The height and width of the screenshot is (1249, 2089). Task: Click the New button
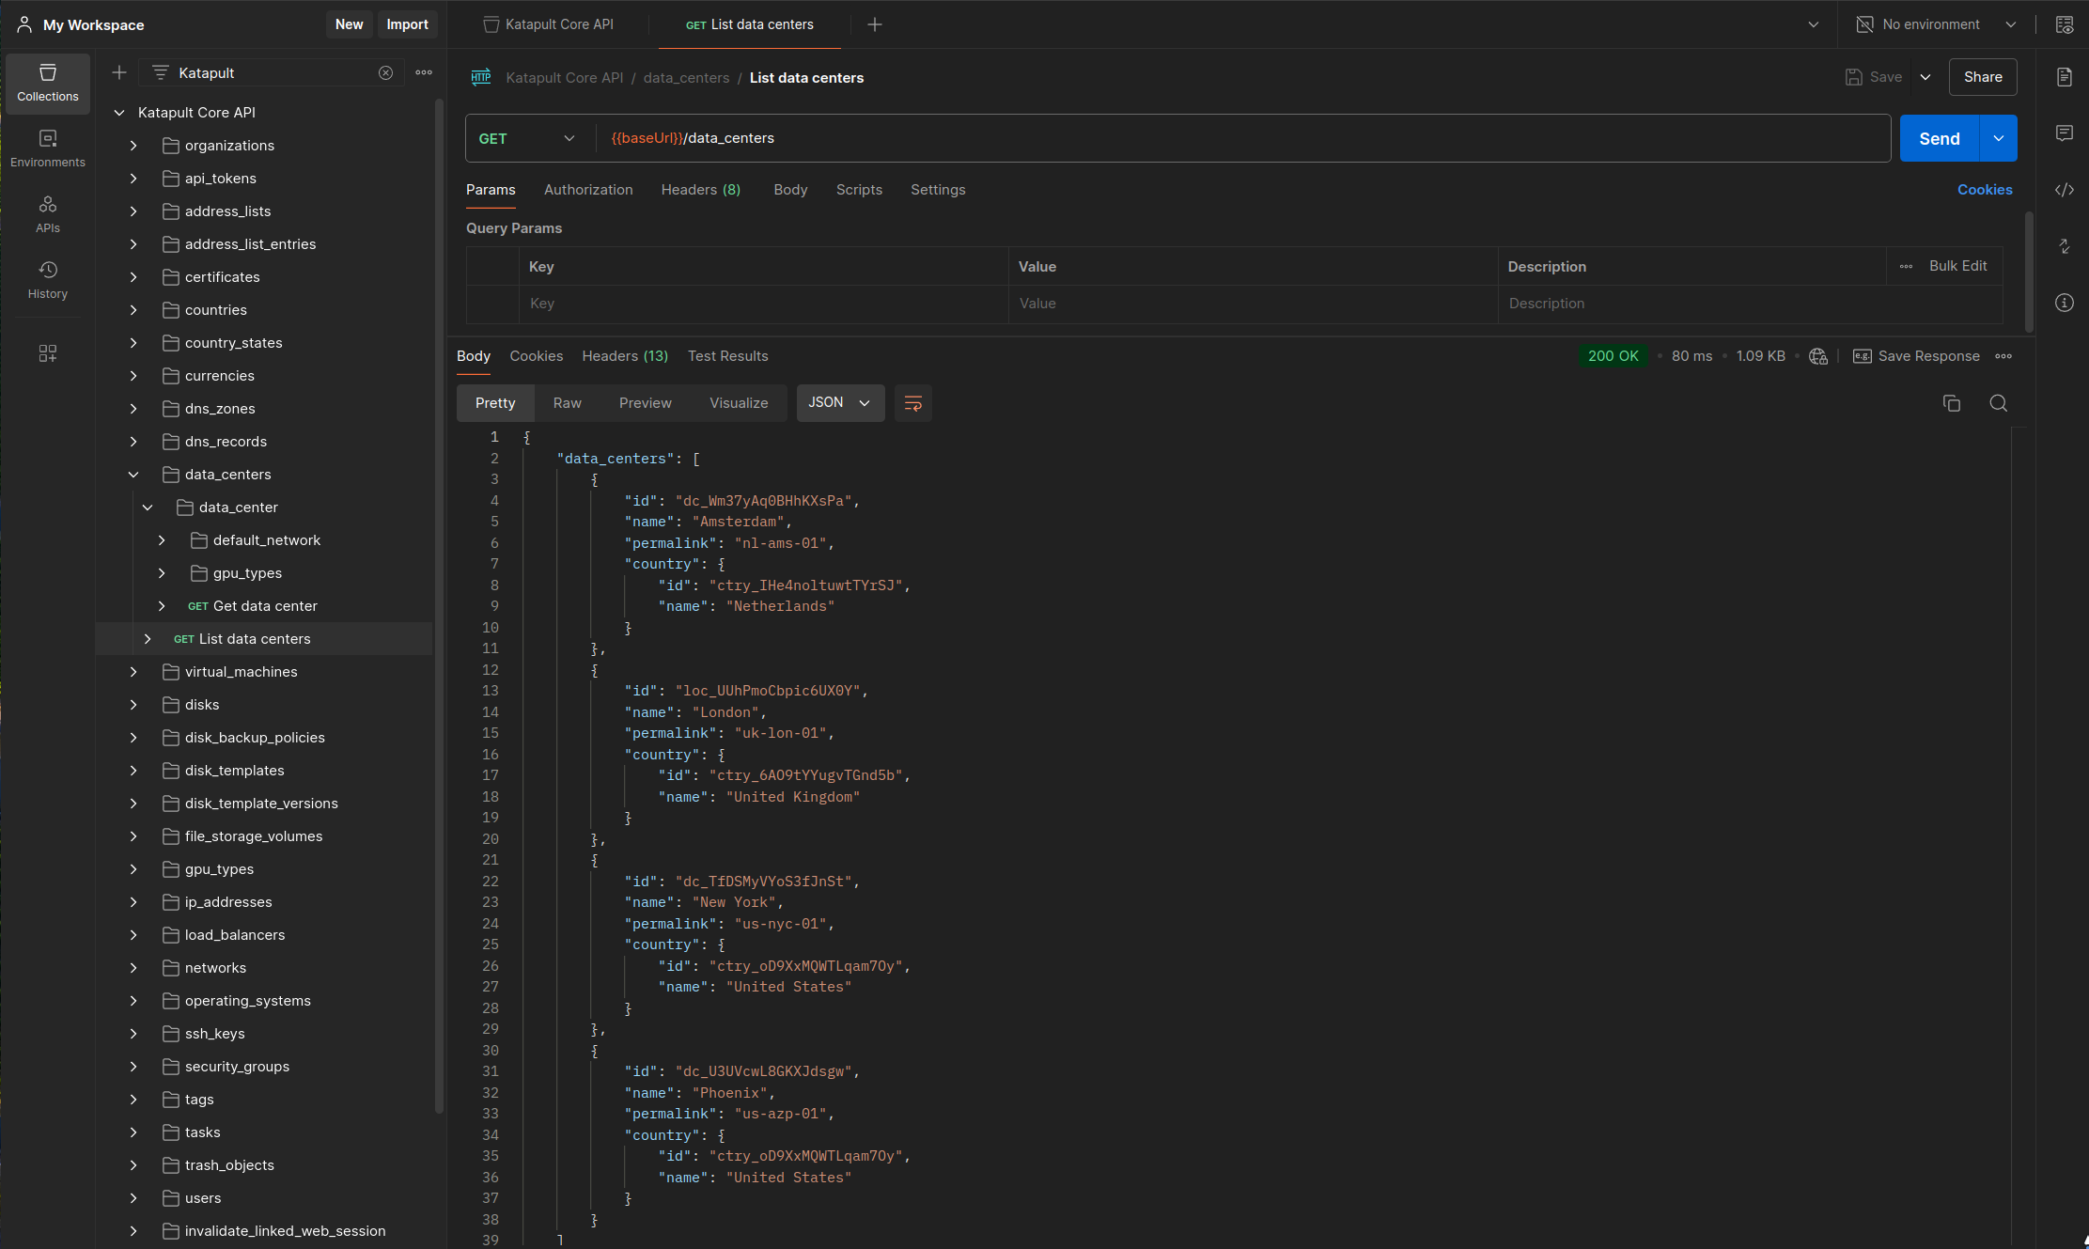pos(349,24)
